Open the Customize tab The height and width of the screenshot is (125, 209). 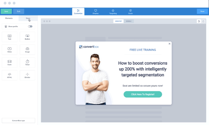point(78,12)
